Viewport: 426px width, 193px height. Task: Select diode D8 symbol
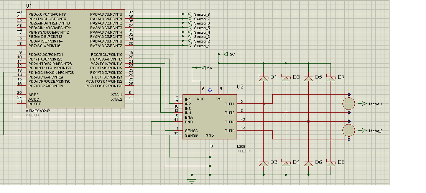click(x=331, y=164)
